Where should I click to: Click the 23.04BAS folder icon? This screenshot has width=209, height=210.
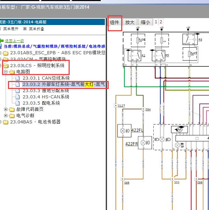click(x=6, y=122)
